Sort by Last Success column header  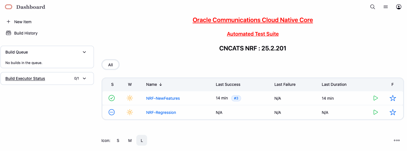point(228,84)
